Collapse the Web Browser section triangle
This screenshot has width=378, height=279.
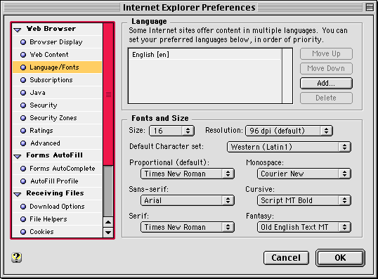tap(18, 30)
